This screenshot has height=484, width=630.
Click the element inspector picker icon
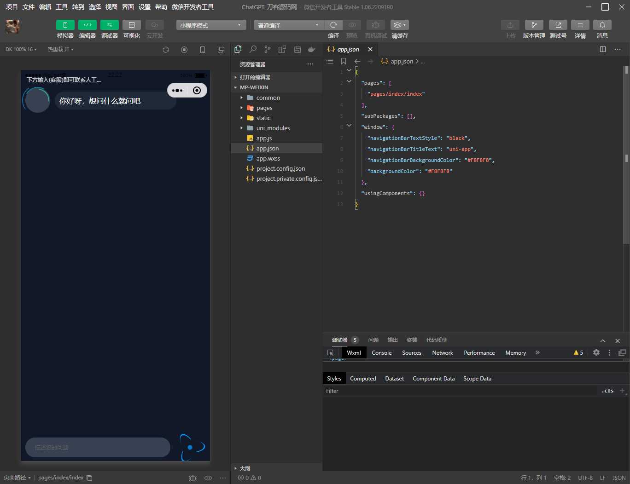(331, 352)
